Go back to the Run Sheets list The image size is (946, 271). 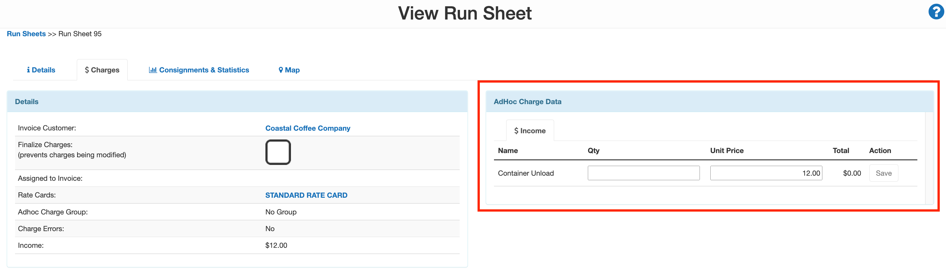click(x=26, y=34)
